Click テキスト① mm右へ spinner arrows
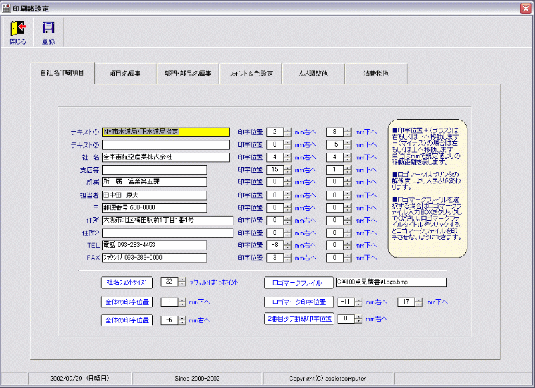 click(x=288, y=132)
